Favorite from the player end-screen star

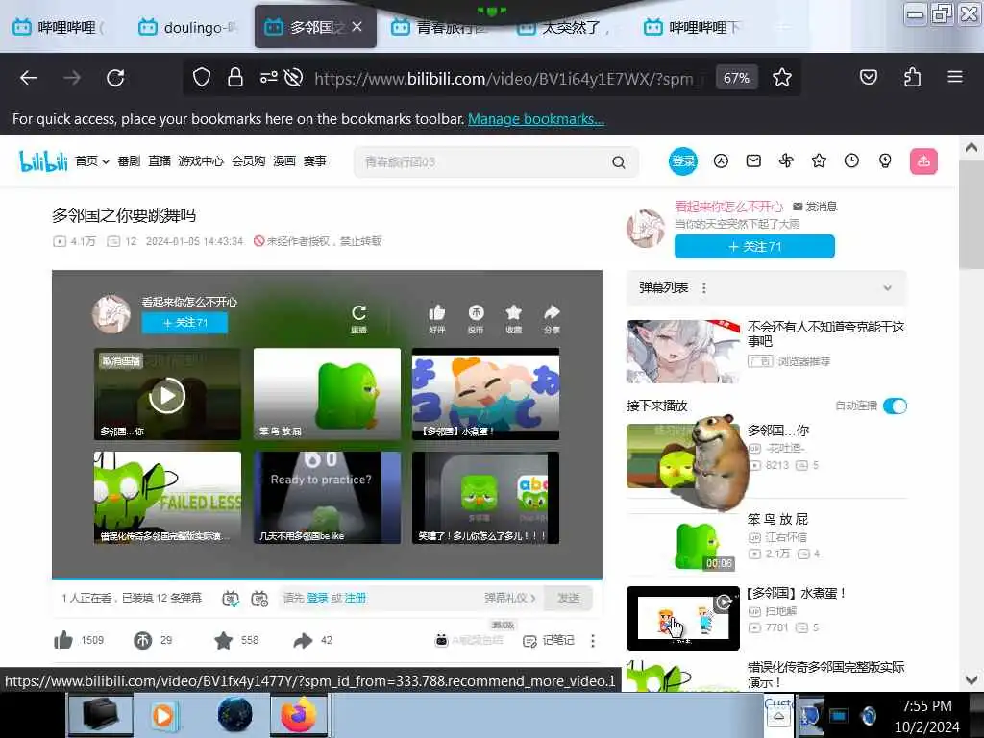point(513,319)
